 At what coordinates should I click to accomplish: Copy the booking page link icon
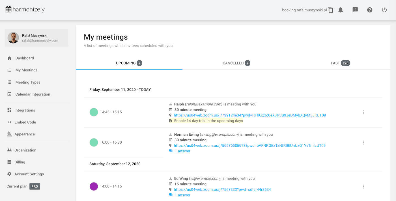tap(331, 9)
